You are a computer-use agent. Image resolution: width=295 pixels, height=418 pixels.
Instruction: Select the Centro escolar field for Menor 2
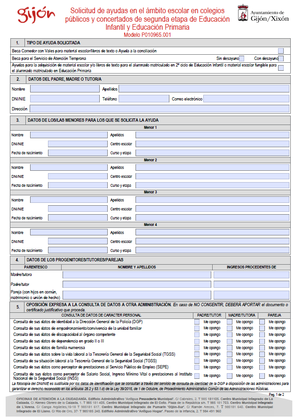(x=212, y=176)
